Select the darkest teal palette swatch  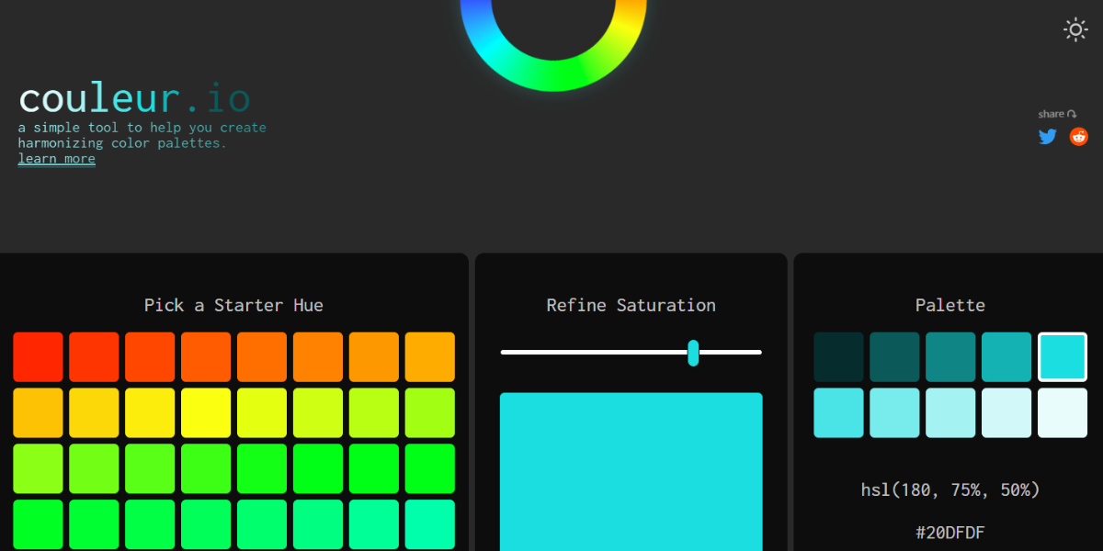click(838, 356)
